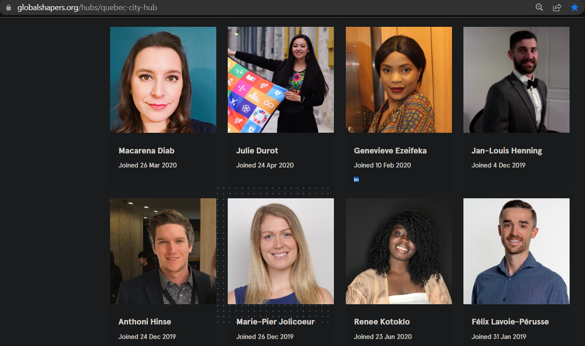
Task: Click the Macarena Diab name link
Action: tap(146, 151)
